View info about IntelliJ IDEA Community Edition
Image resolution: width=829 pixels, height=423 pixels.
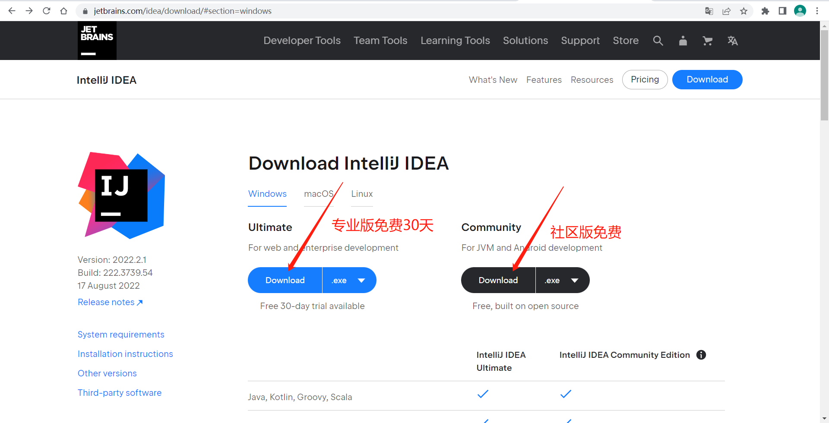tap(701, 355)
